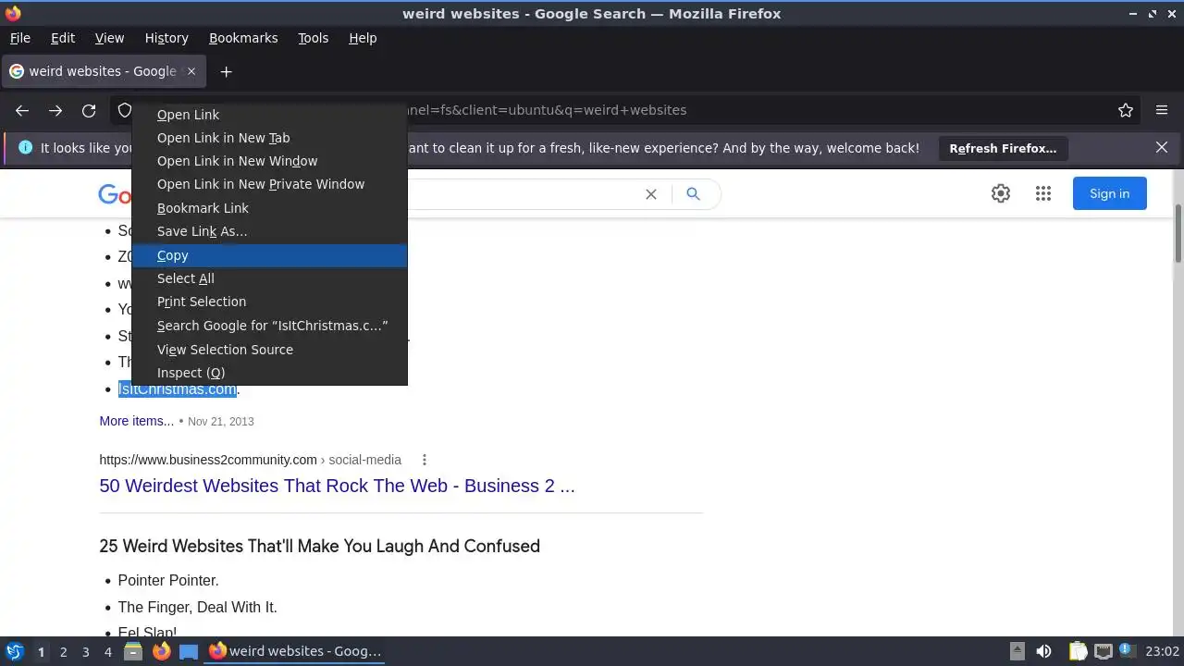Click the show desktop icon in taskbar
The height and width of the screenshot is (666, 1184).
click(x=189, y=651)
